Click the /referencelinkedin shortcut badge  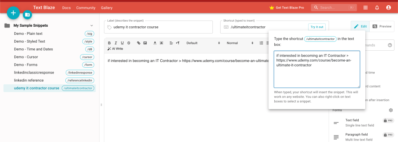[x=80, y=80]
